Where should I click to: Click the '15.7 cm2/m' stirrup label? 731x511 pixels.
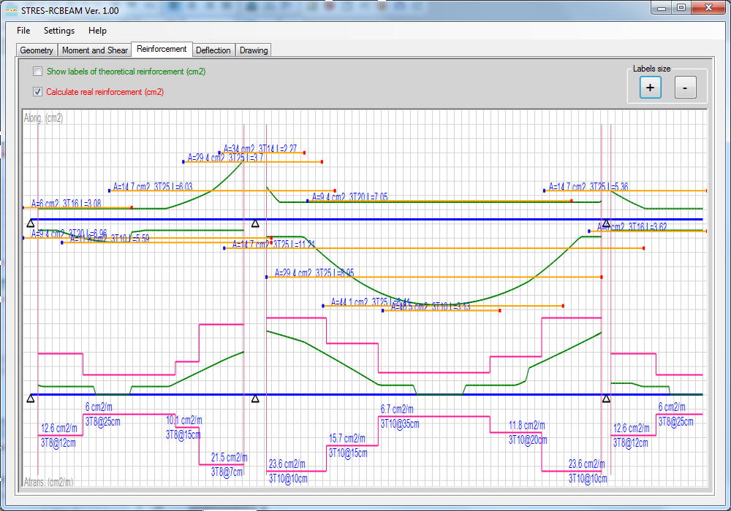click(347, 439)
